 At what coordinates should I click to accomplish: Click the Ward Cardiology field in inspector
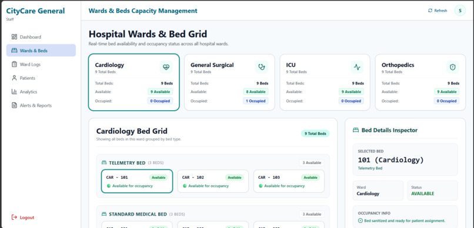tap(378, 190)
